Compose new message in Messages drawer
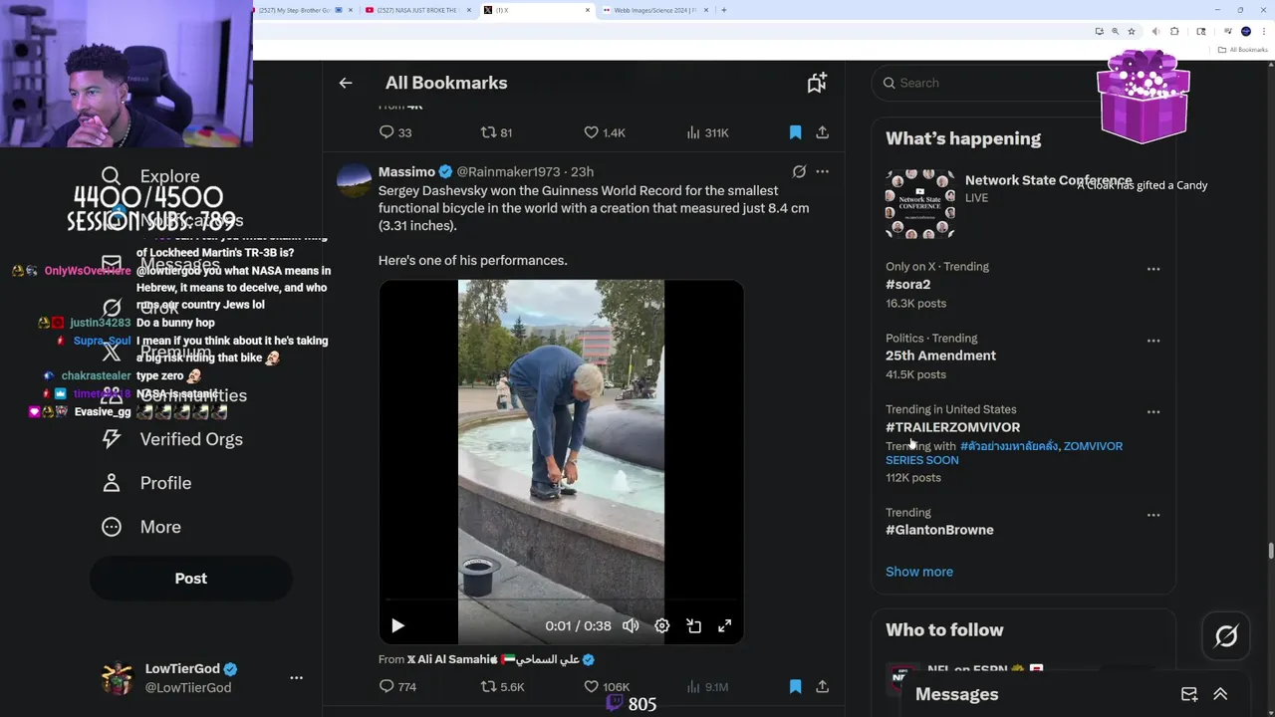 pyautogui.click(x=1189, y=694)
